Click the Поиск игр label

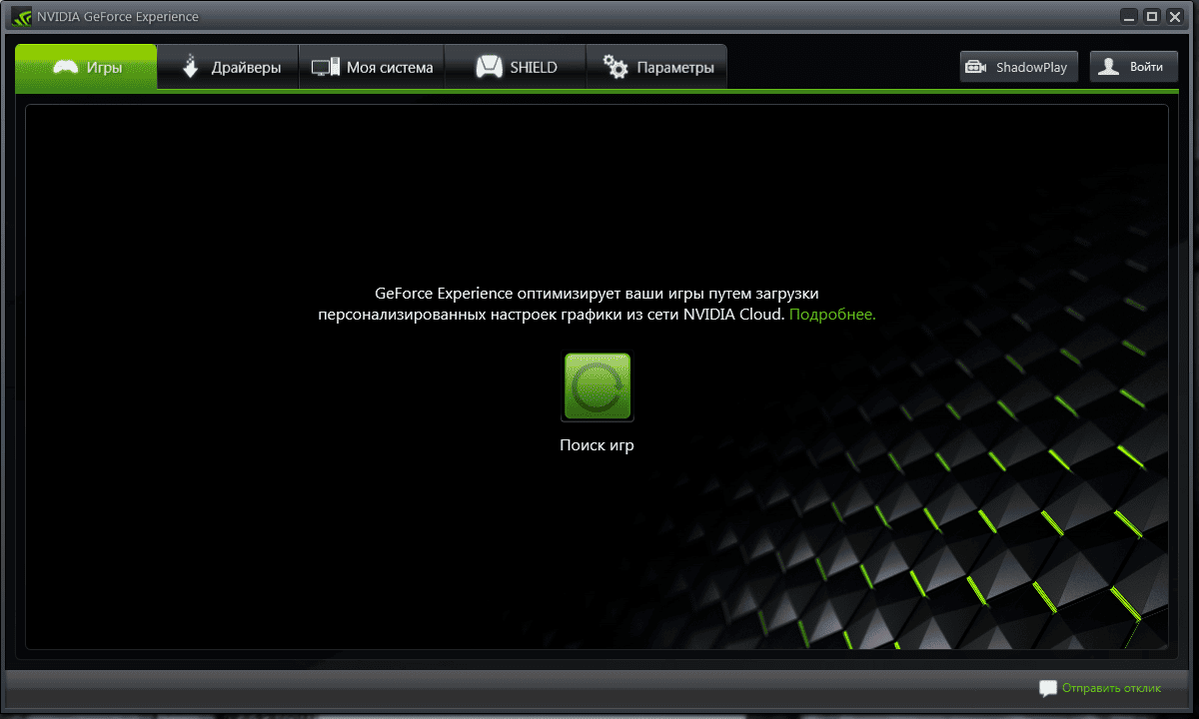pyautogui.click(x=597, y=445)
